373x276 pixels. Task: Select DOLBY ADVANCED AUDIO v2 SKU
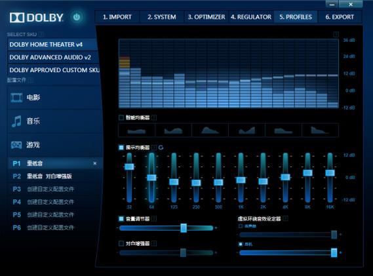(x=53, y=57)
